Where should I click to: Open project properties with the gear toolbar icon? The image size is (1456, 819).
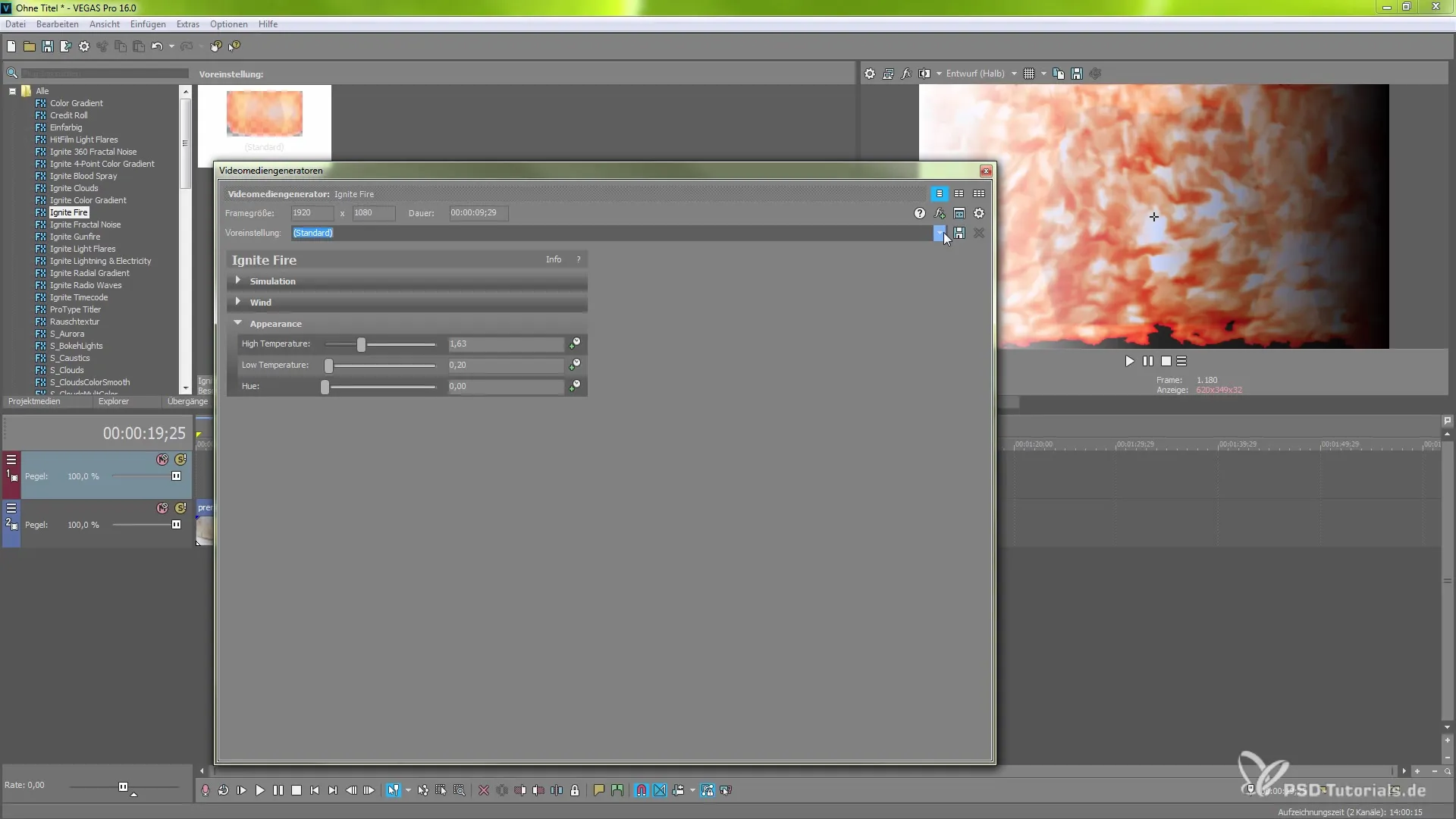tap(84, 46)
